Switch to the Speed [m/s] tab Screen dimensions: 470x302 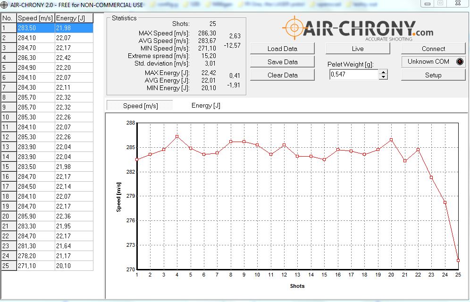[140, 106]
